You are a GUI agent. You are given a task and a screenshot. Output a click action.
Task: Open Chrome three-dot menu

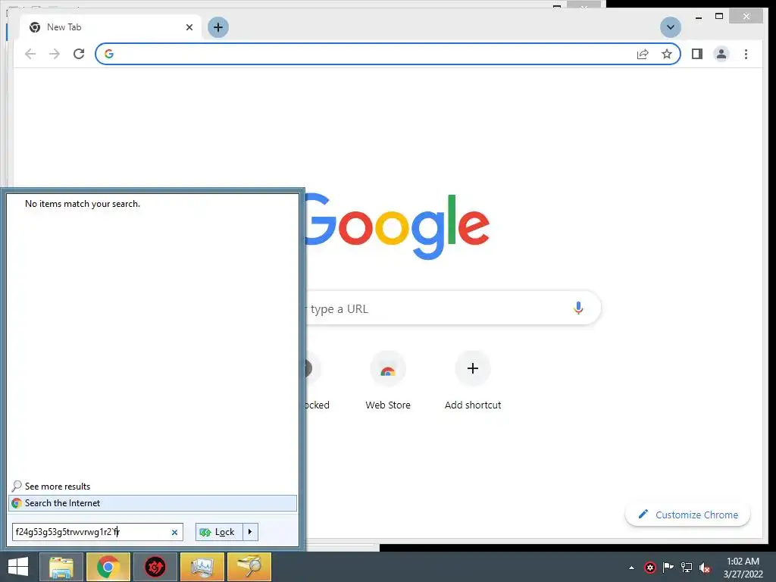click(x=746, y=54)
